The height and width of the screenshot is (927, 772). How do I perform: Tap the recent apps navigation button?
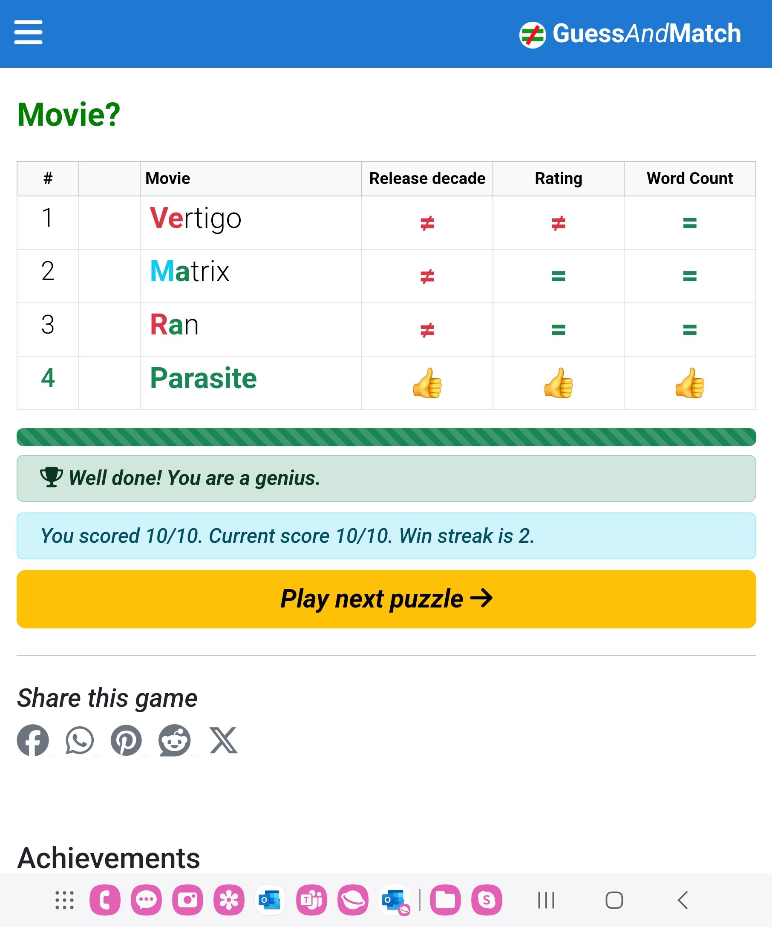tap(546, 900)
